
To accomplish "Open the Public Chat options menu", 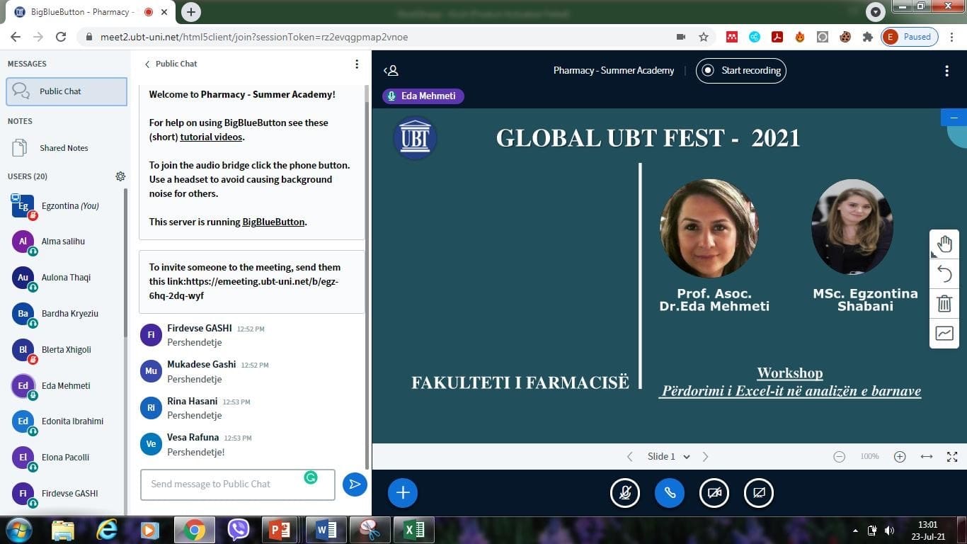I will (356, 64).
